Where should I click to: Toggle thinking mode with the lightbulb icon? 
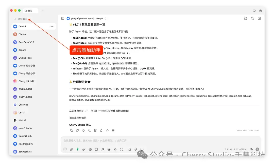pos(78,149)
